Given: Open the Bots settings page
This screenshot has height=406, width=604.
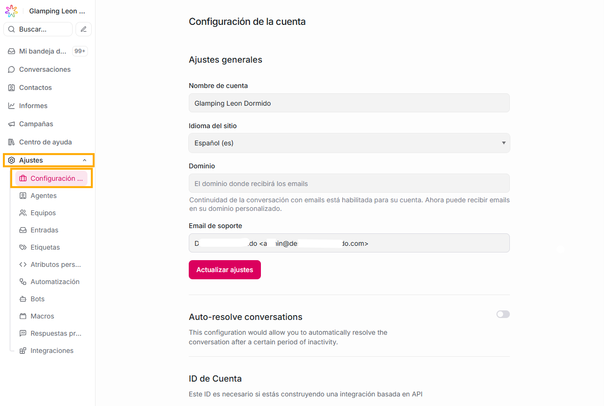Looking at the screenshot, I should [37, 299].
